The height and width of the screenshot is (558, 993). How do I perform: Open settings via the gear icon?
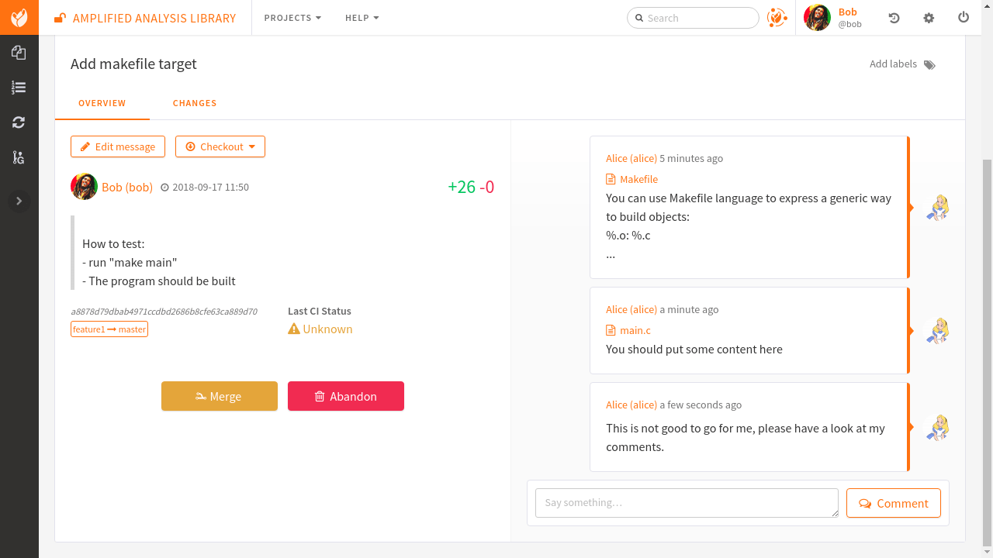tap(929, 18)
